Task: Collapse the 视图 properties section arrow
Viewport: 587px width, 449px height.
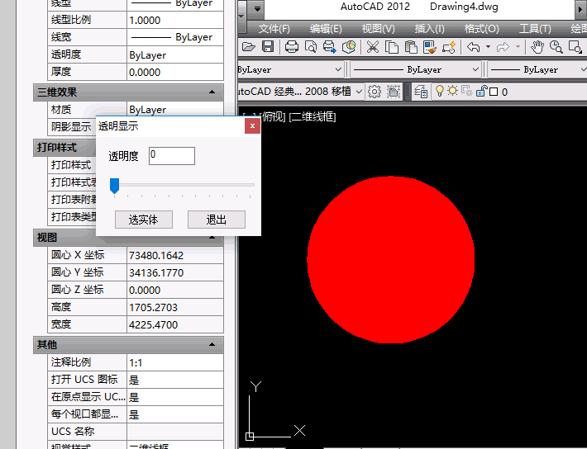Action: coord(212,237)
